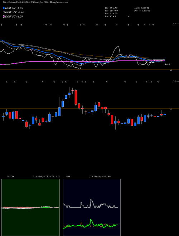Select the 'DOW ST: 4.78' legend label

(14, 8)
